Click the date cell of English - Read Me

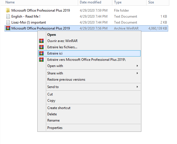click(93, 16)
